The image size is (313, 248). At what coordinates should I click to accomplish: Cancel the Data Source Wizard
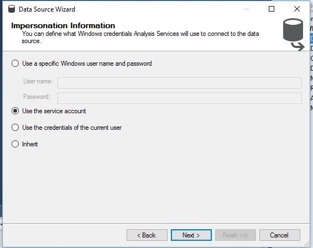coord(280,235)
